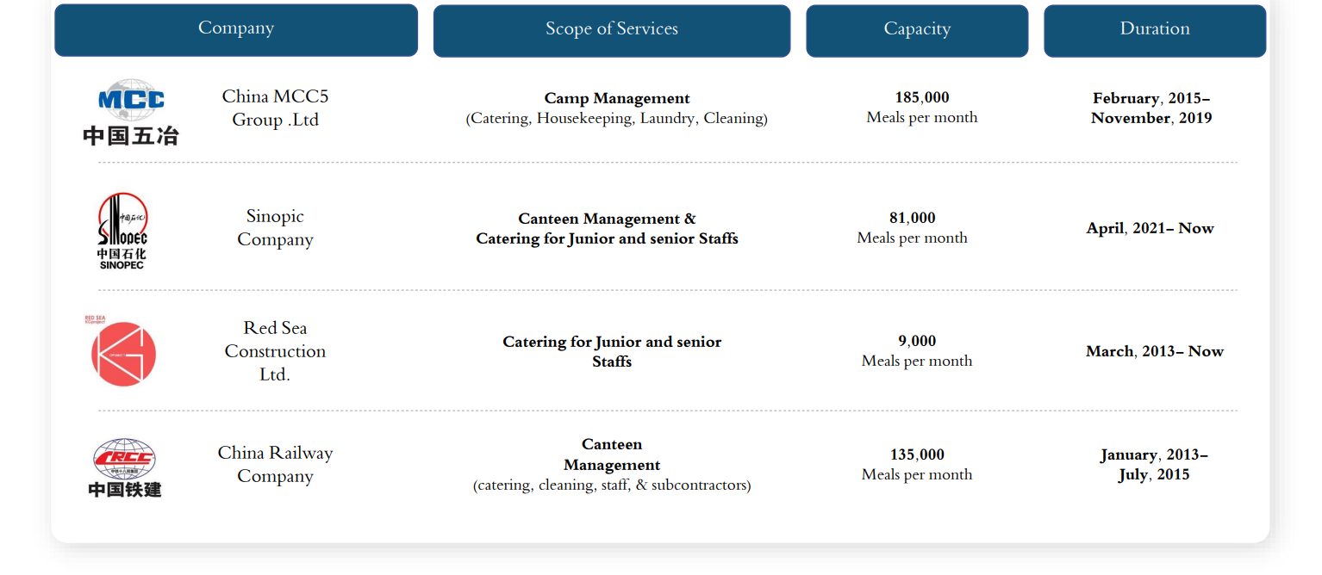Viewport: 1322px width, 575px height.
Task: Select the China Railway Company name
Action: 275,464
